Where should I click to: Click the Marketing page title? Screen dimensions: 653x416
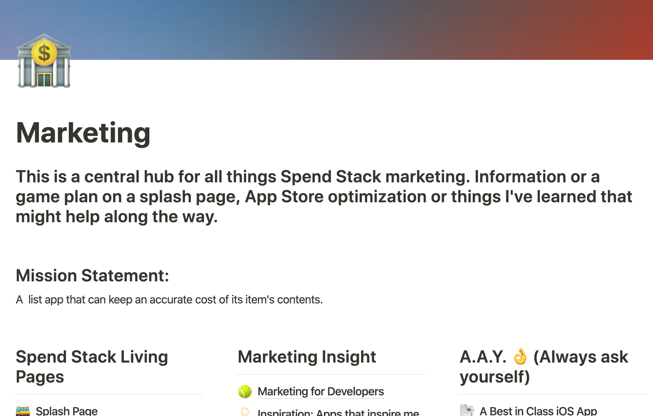(x=83, y=133)
